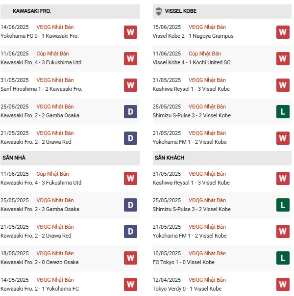Click the W badge for Tokyo Verdy 0-1 Vissel Kobe

coord(283,284)
